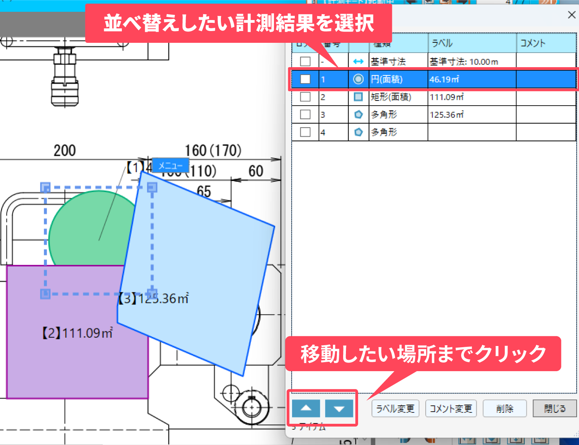
Task: Toggle the checkbox on selected 円(面積) row
Action: pyautogui.click(x=305, y=79)
